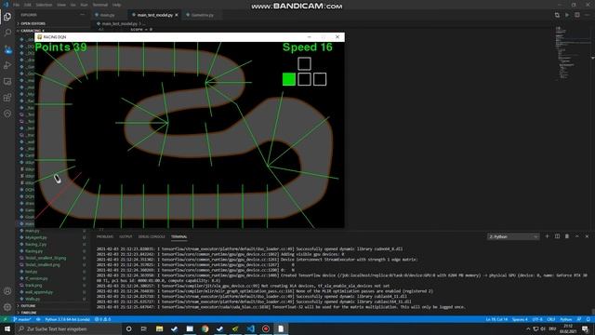Open the Manage gear icon
Screen dimensions: 595x335
(x=7, y=307)
